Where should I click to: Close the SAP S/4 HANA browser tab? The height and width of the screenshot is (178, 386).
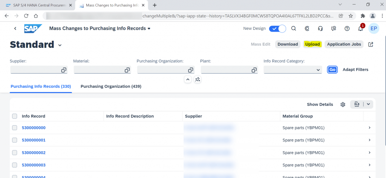(x=70, y=5)
